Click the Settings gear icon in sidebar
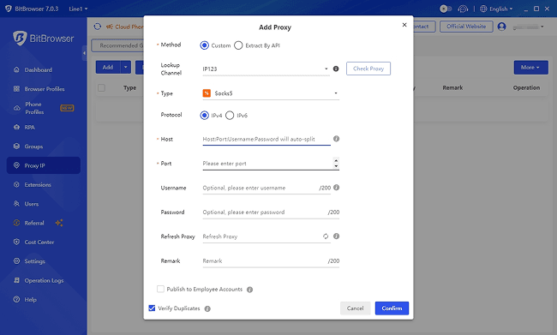This screenshot has width=557, height=335. click(16, 261)
